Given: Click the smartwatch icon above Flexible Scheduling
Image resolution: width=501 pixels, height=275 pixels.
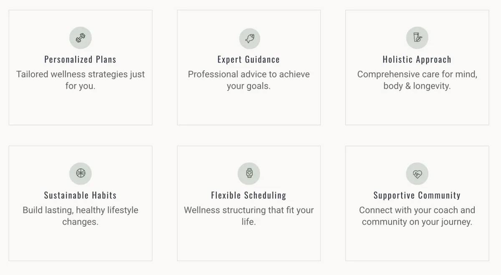Looking at the screenshot, I should [249, 174].
